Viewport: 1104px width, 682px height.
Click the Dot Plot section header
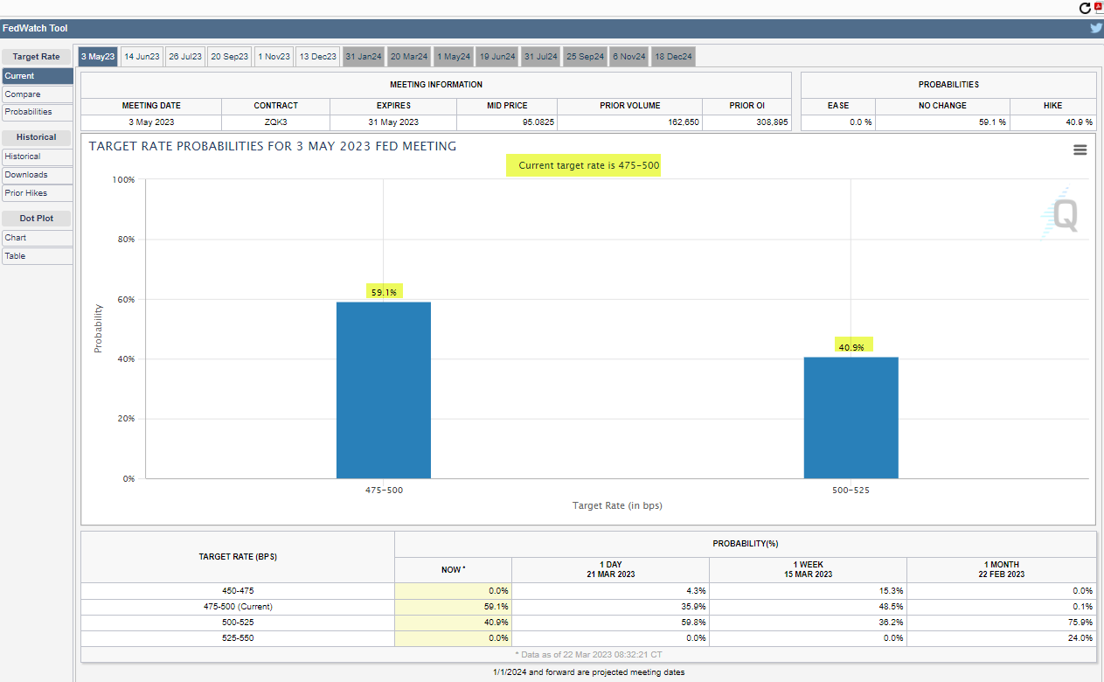(37, 219)
